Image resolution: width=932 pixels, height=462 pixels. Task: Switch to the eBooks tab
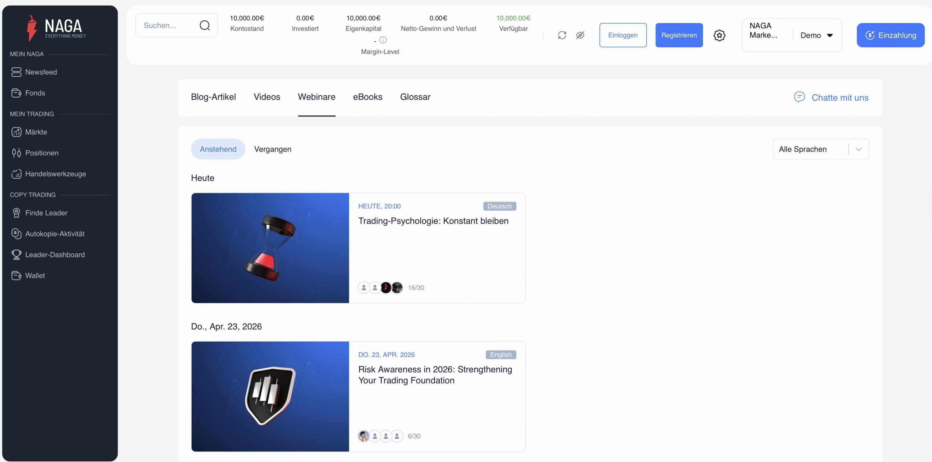pos(367,97)
